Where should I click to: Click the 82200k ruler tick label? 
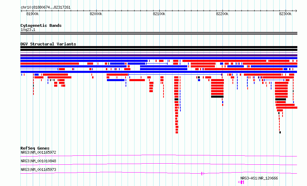222,14
